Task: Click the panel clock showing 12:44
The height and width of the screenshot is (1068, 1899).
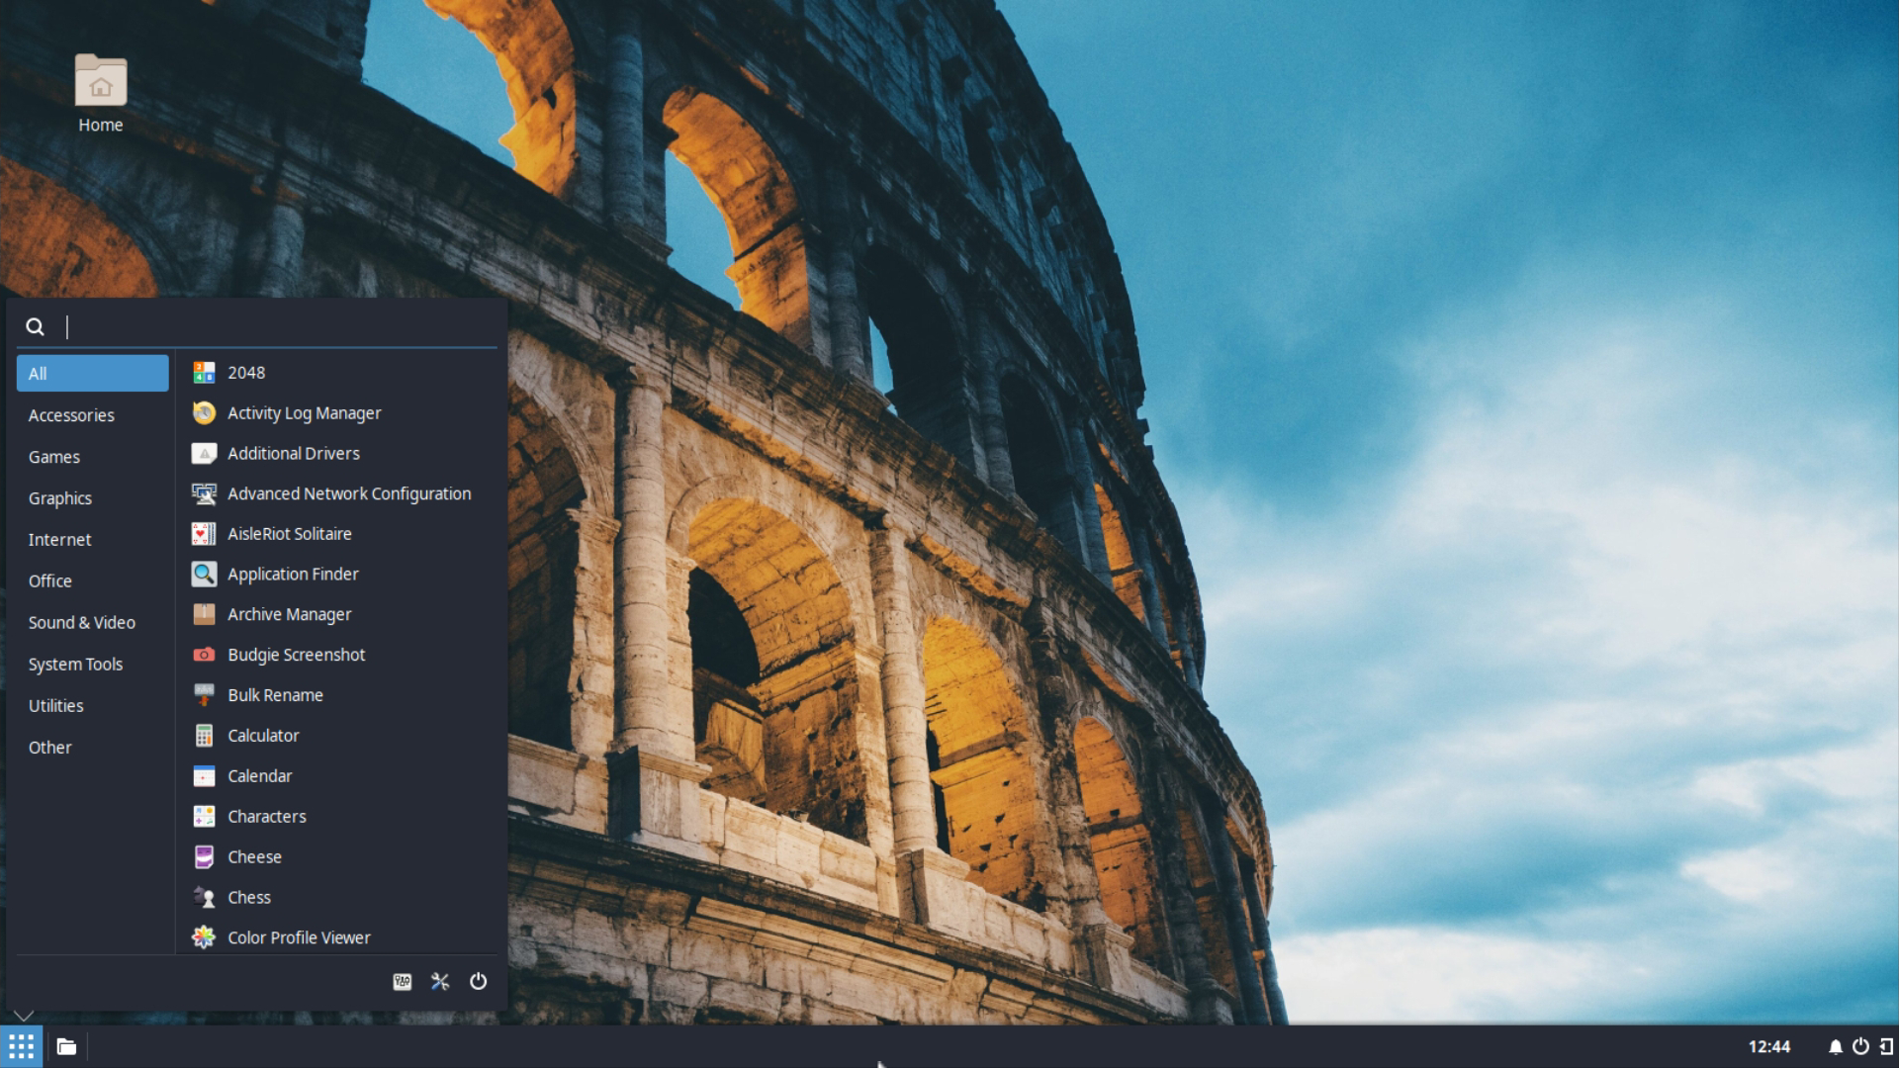Action: click(1768, 1046)
